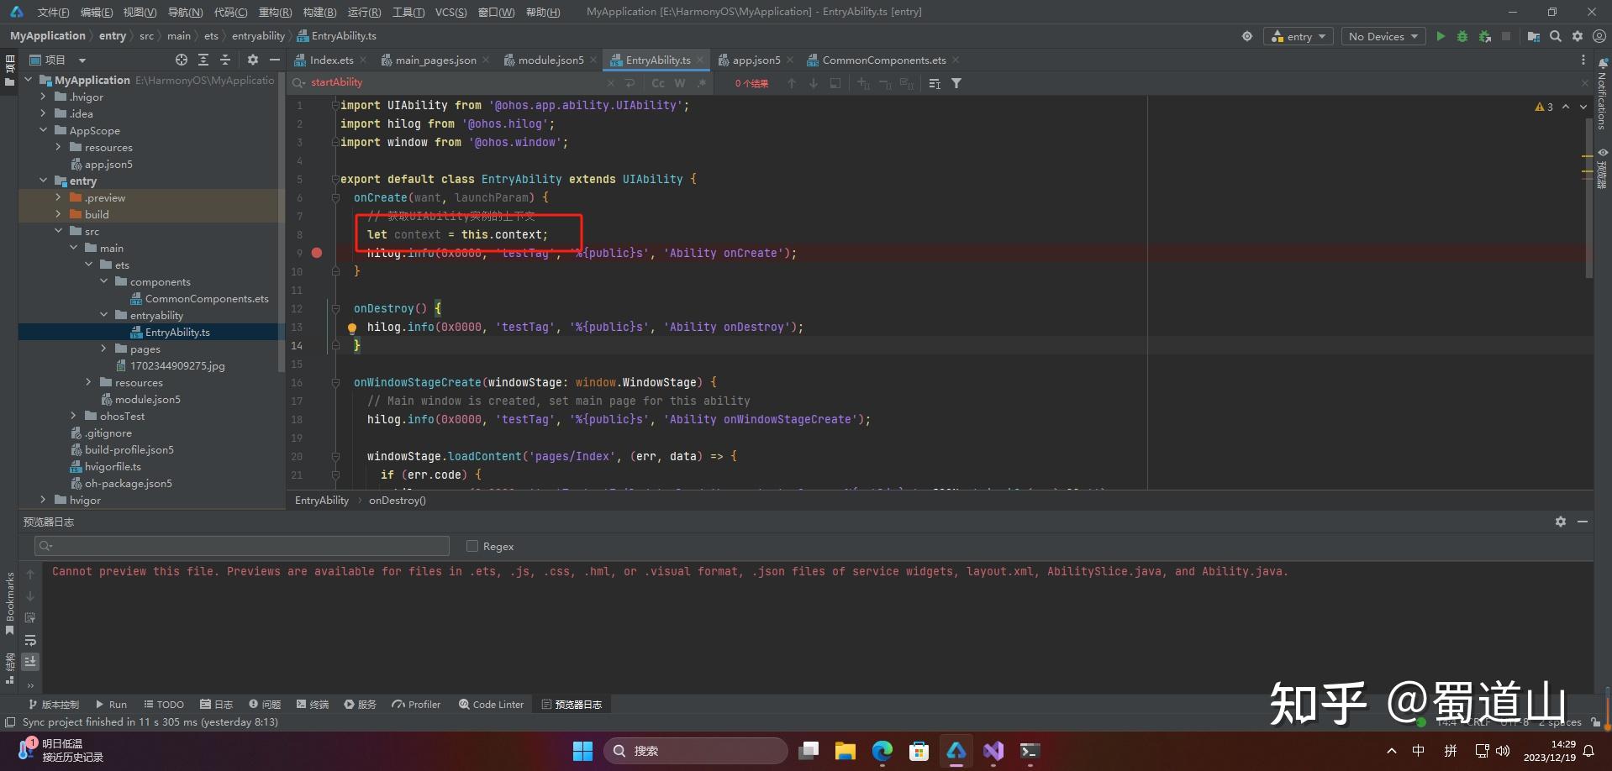Screen dimensions: 1612x771
Task: Click the yellow lightbulb on line 13
Action: pos(352,328)
